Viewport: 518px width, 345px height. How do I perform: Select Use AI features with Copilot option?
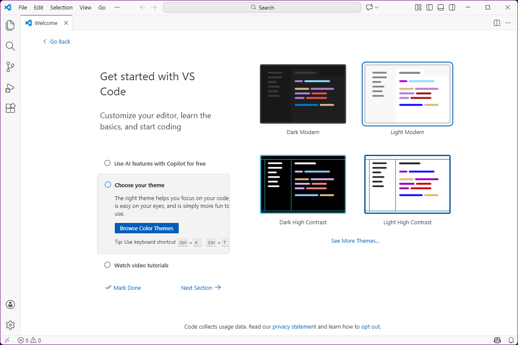coord(107,163)
